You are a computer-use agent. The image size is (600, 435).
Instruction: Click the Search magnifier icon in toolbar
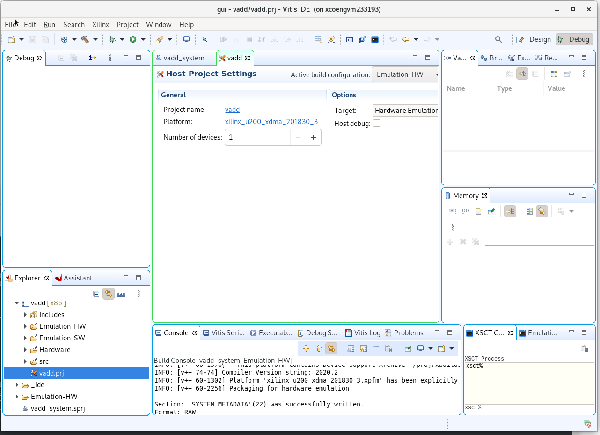tap(498, 40)
